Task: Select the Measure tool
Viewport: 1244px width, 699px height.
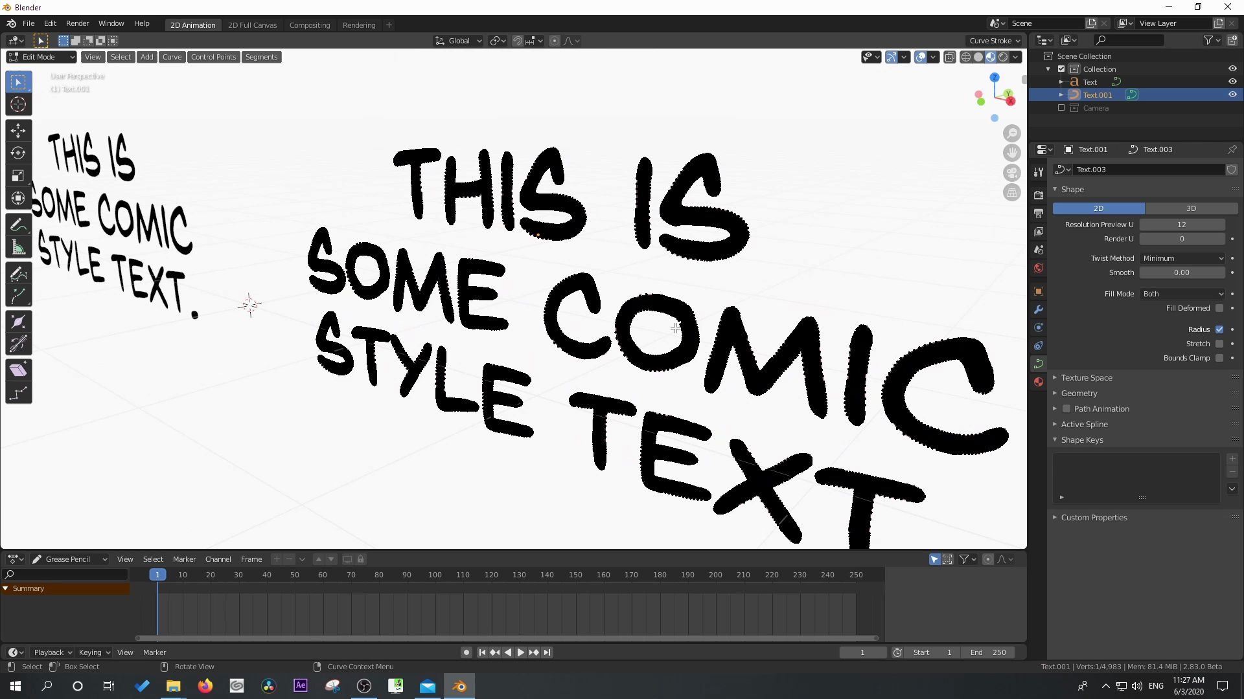Action: 18,248
